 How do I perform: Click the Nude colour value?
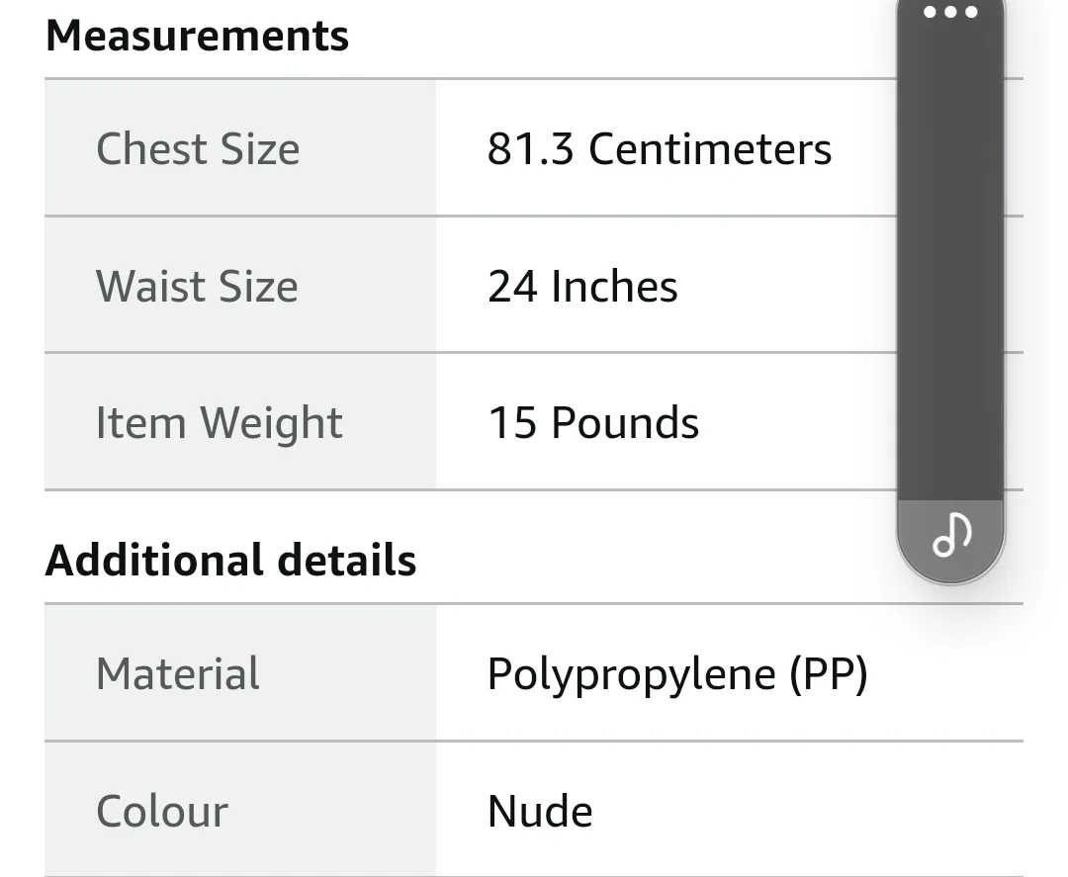point(538,810)
